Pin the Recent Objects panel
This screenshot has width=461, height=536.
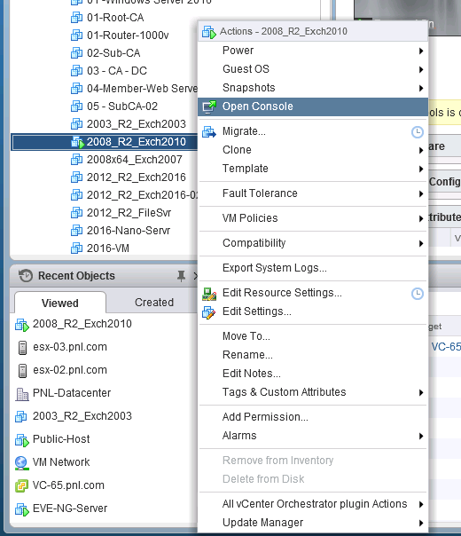tap(181, 276)
